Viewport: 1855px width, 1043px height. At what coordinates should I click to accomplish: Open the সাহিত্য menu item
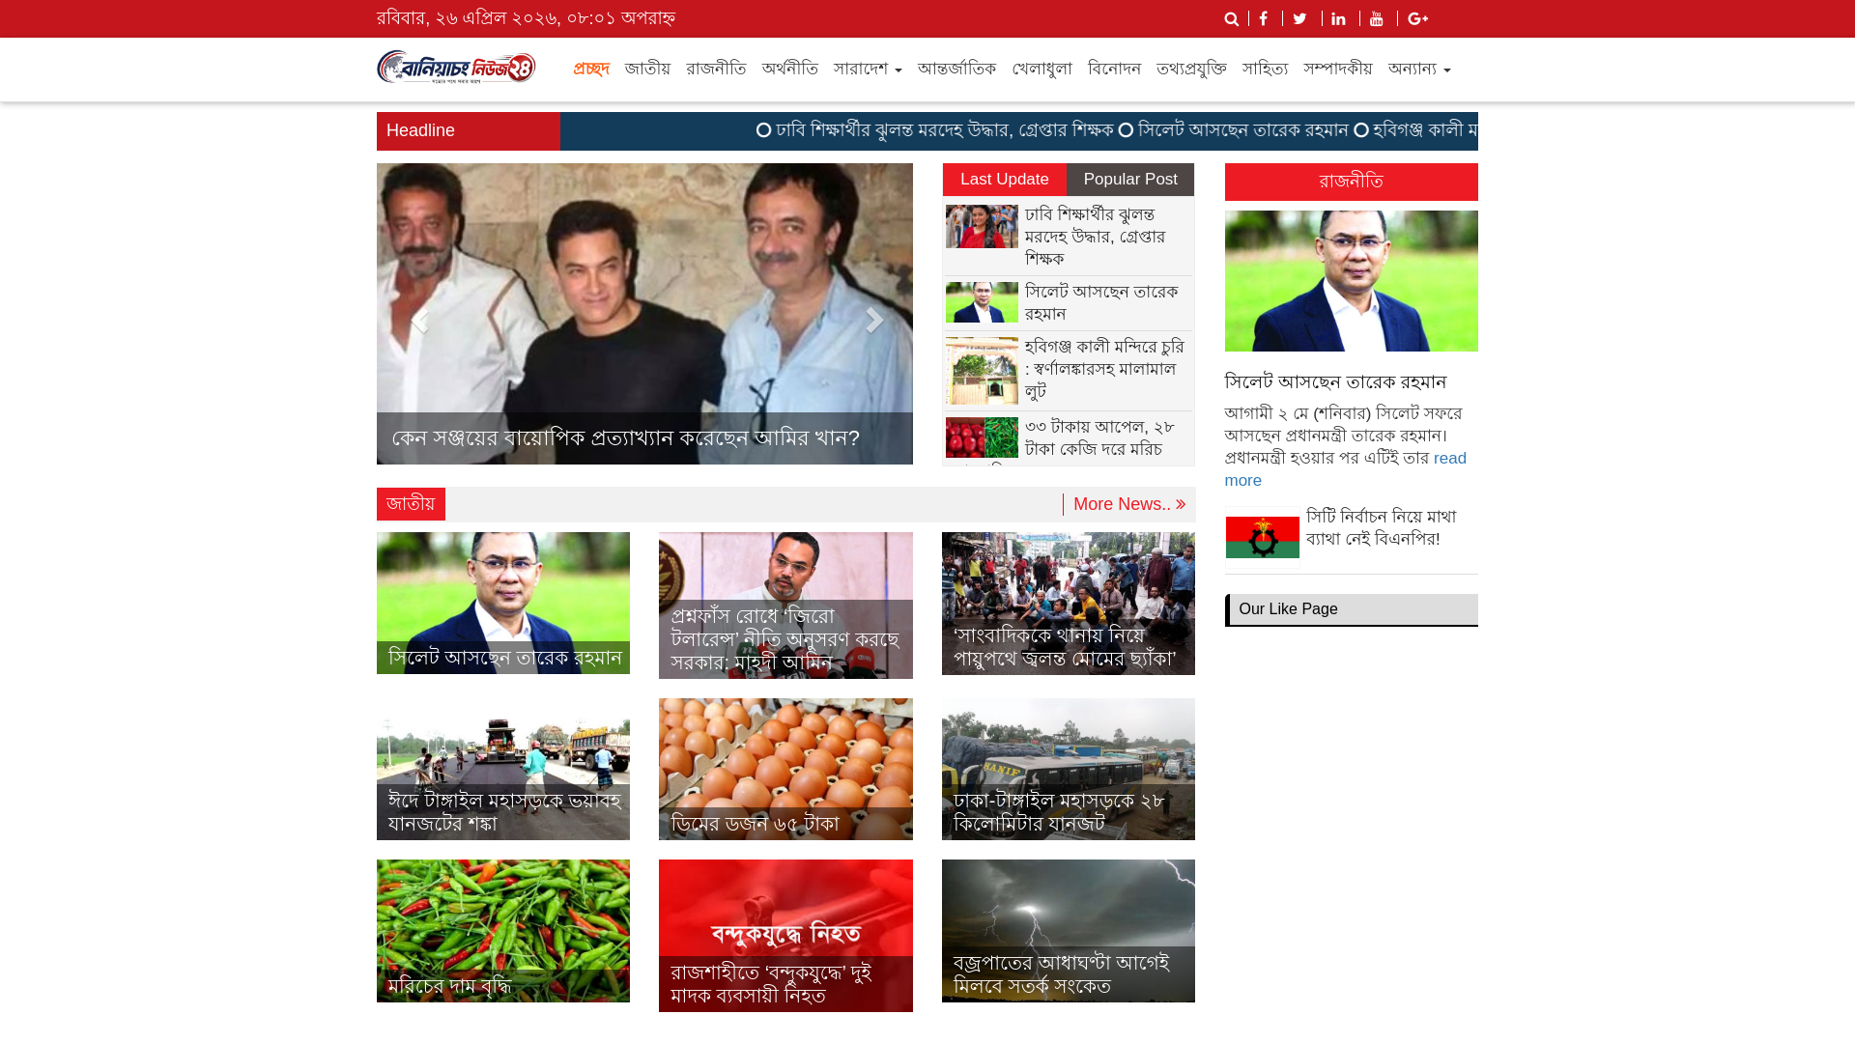click(1265, 70)
